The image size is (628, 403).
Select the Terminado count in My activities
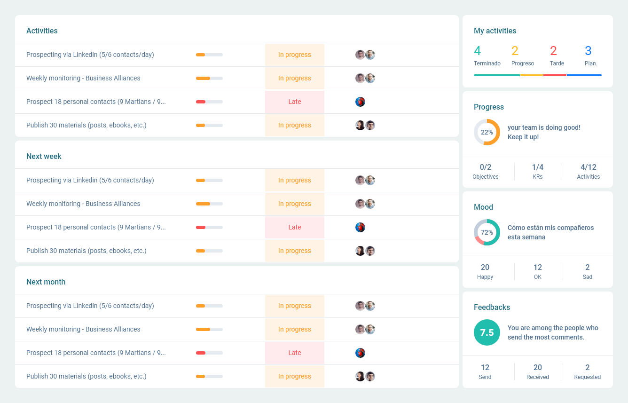pos(478,51)
